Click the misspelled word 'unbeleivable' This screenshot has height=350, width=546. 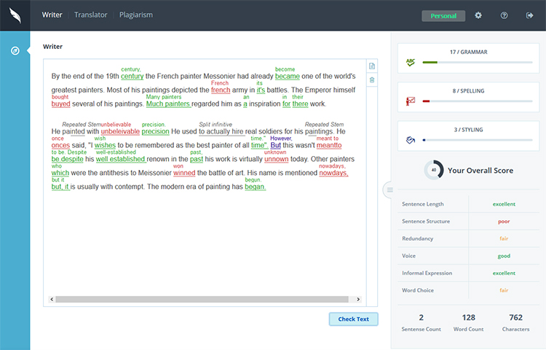[120, 132]
